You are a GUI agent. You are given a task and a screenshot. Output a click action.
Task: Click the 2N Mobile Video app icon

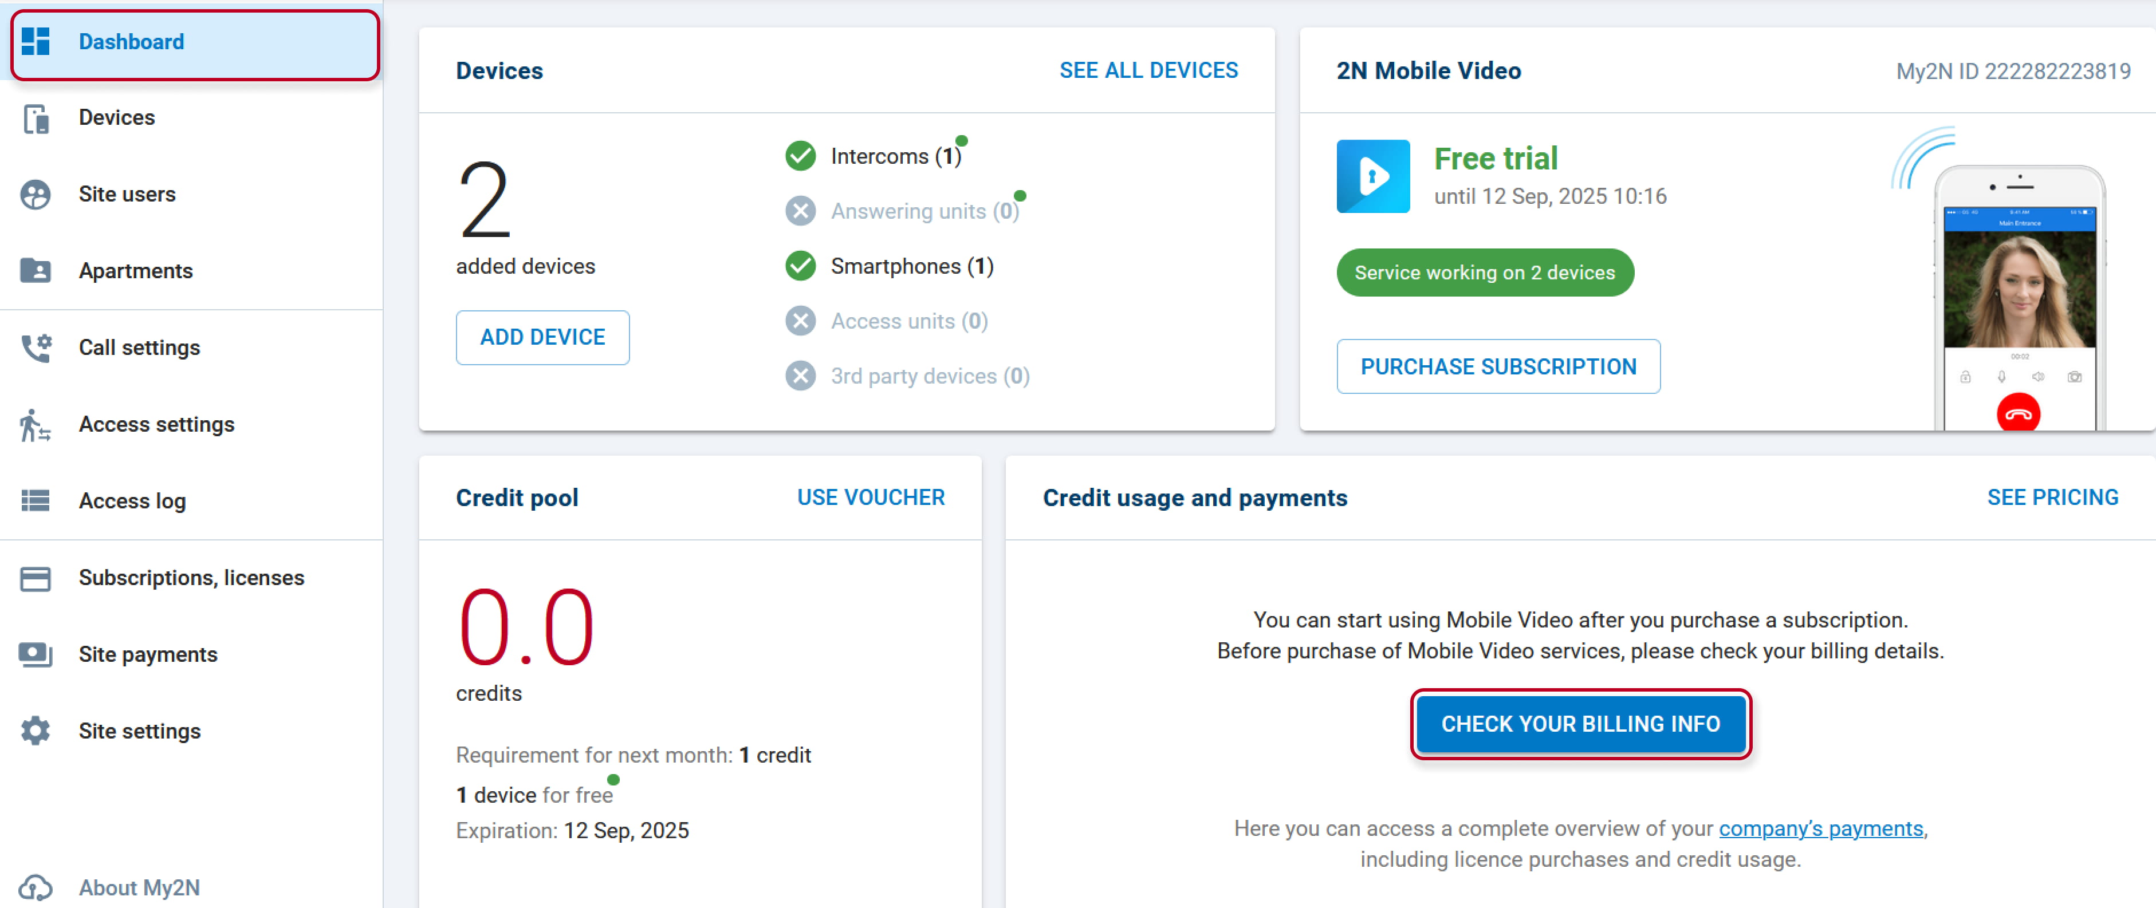[1372, 176]
